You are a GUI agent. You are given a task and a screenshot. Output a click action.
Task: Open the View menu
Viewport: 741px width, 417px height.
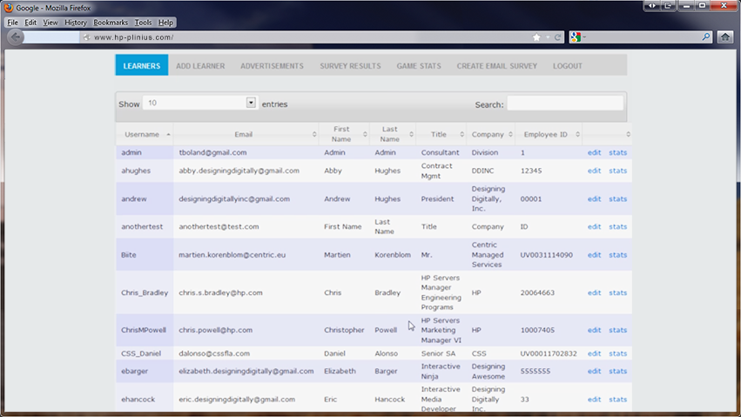[51, 22]
